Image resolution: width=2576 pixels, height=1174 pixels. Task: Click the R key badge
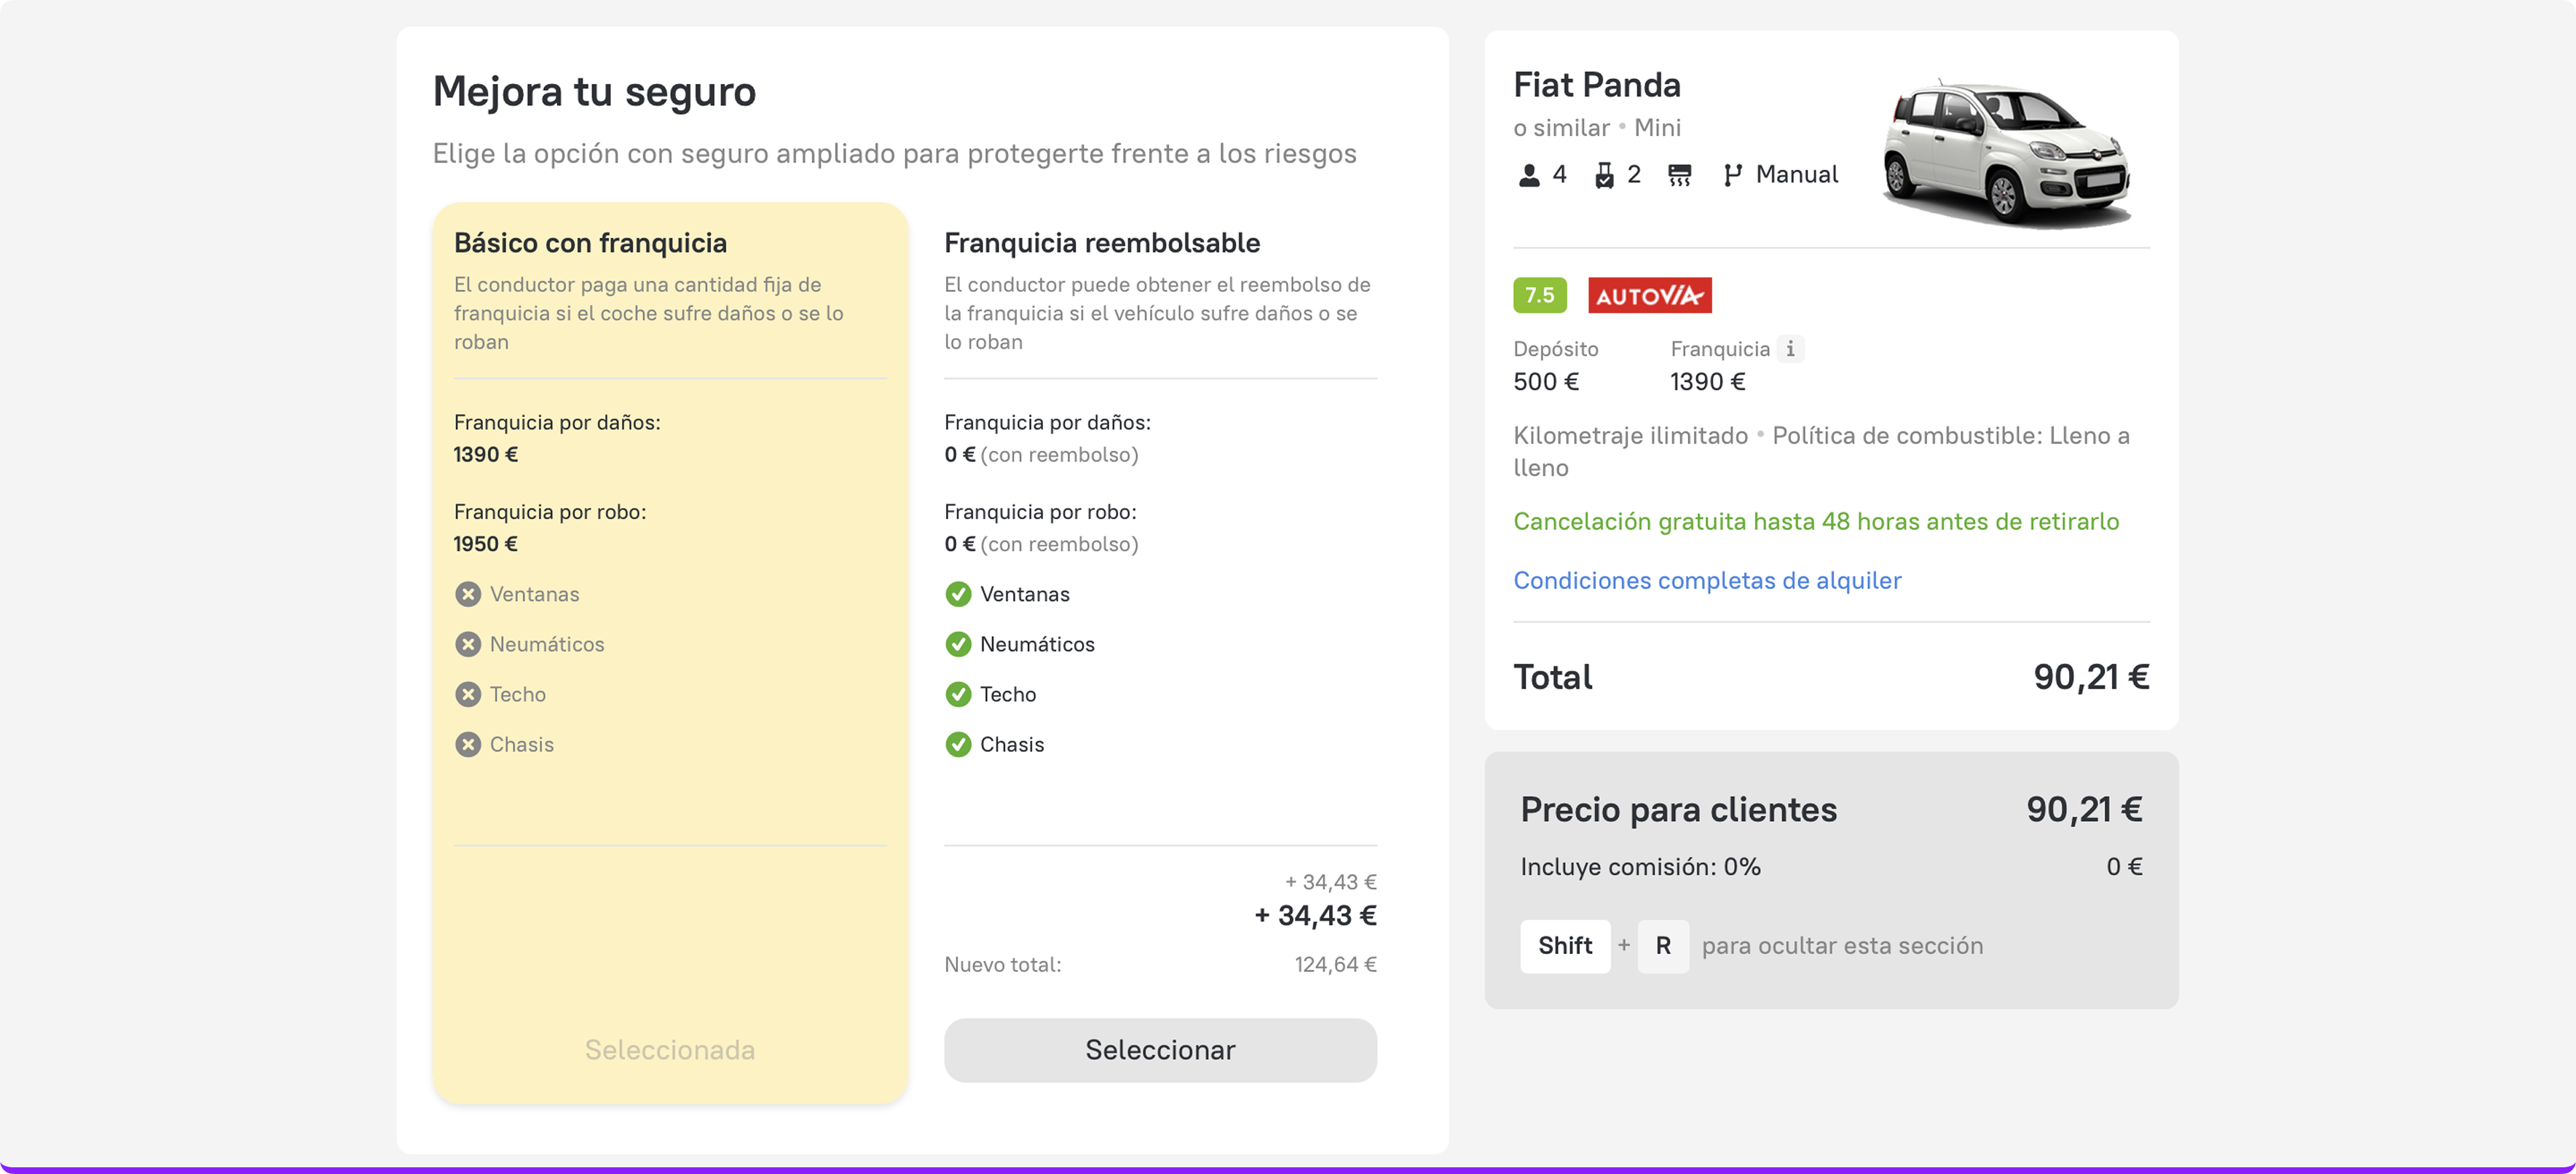tap(1663, 945)
